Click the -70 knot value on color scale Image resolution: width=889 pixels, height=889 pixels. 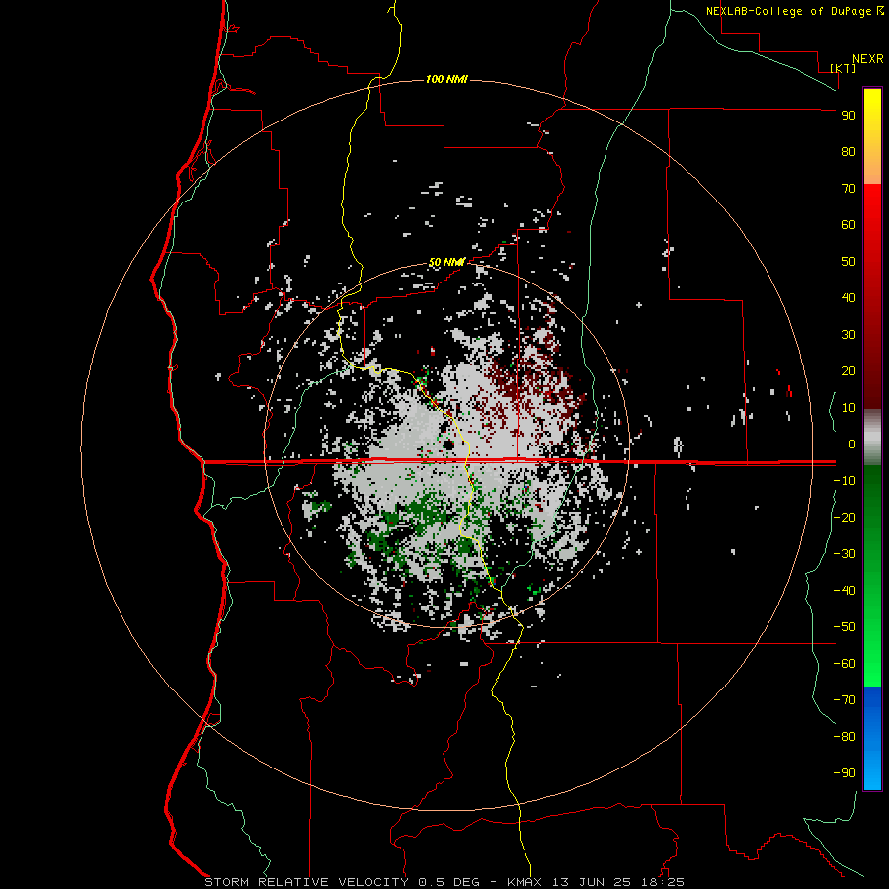845,700
